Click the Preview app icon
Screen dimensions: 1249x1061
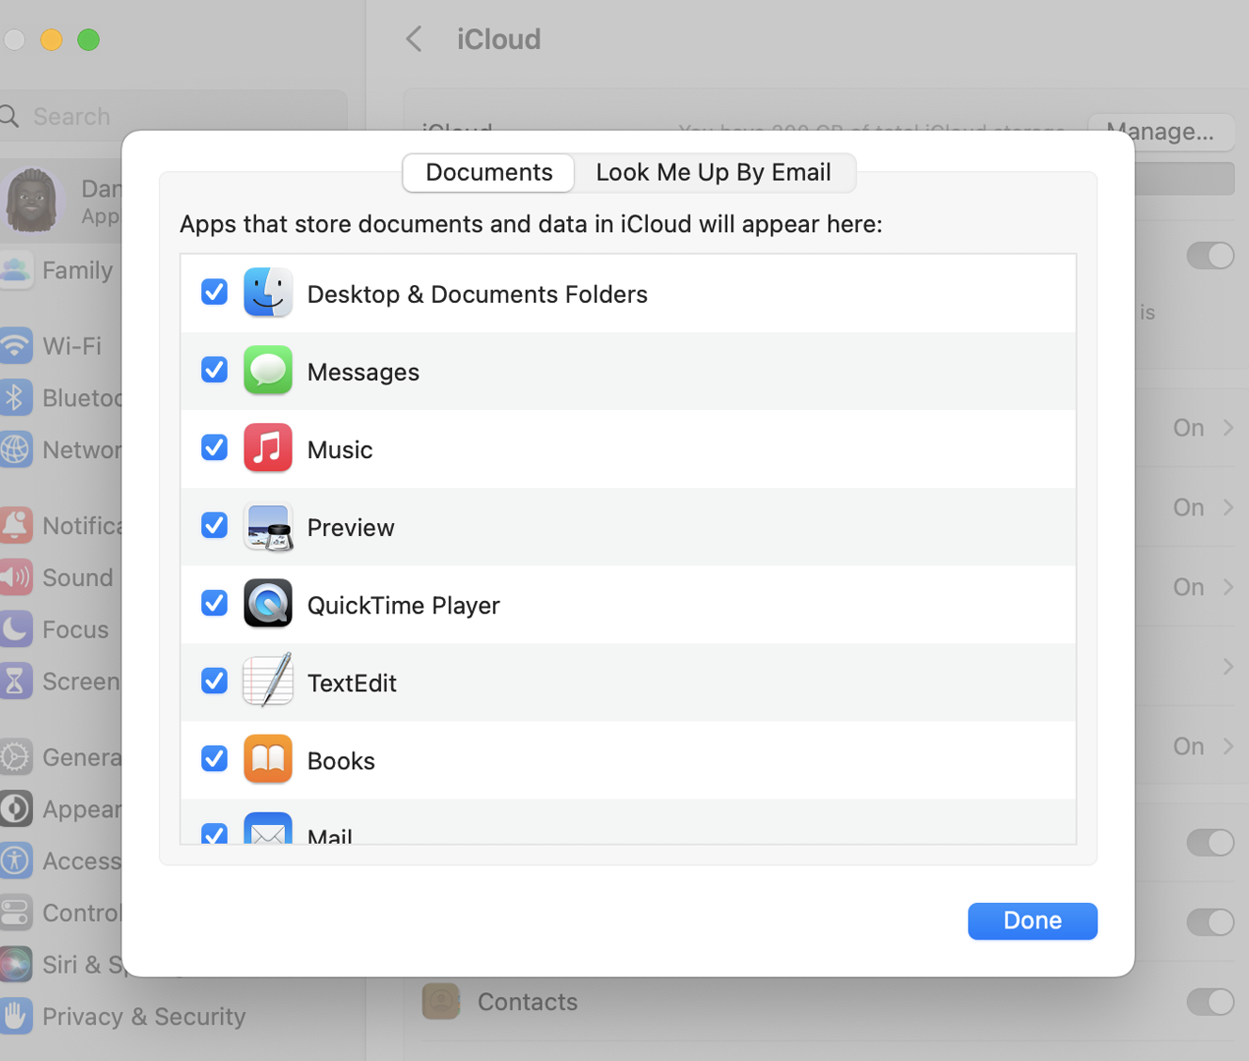coord(268,526)
